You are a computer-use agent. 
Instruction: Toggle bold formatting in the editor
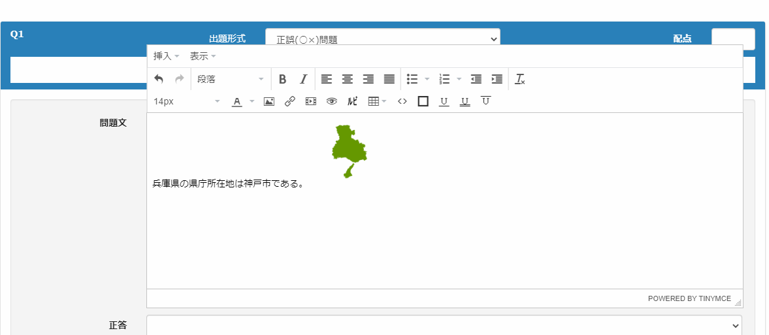coord(282,79)
